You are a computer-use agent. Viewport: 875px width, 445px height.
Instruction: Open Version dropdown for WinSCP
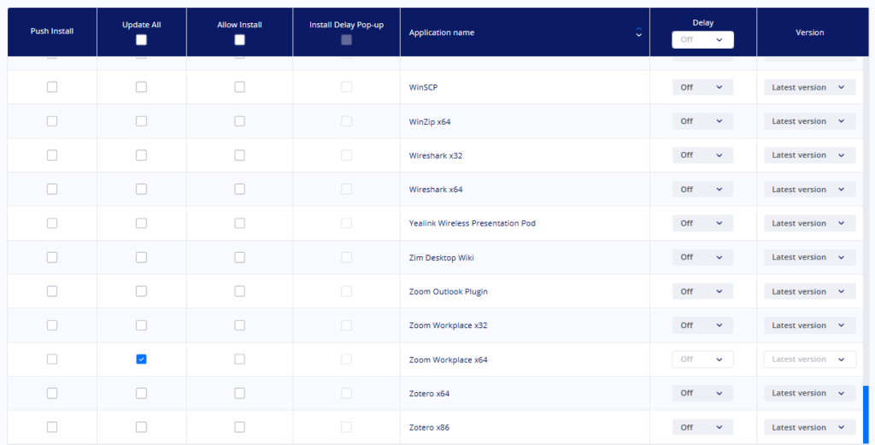click(x=810, y=87)
